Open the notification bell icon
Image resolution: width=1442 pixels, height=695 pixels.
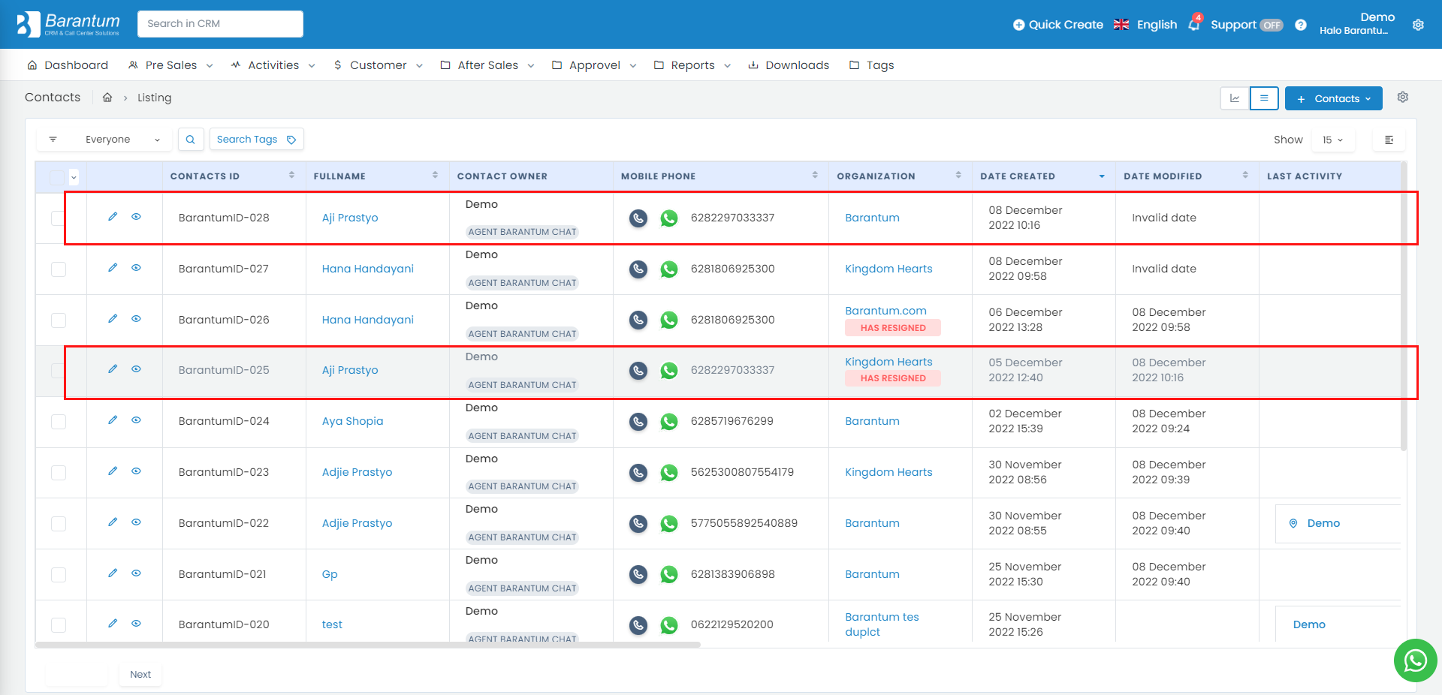pyautogui.click(x=1194, y=24)
